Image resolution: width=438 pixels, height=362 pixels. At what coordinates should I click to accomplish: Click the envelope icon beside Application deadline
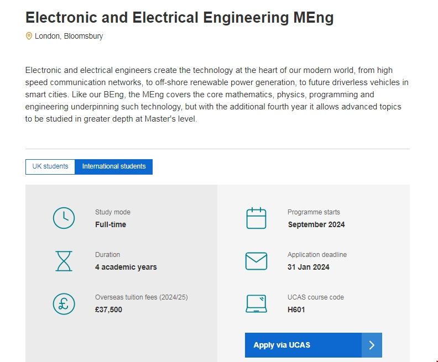click(x=256, y=261)
